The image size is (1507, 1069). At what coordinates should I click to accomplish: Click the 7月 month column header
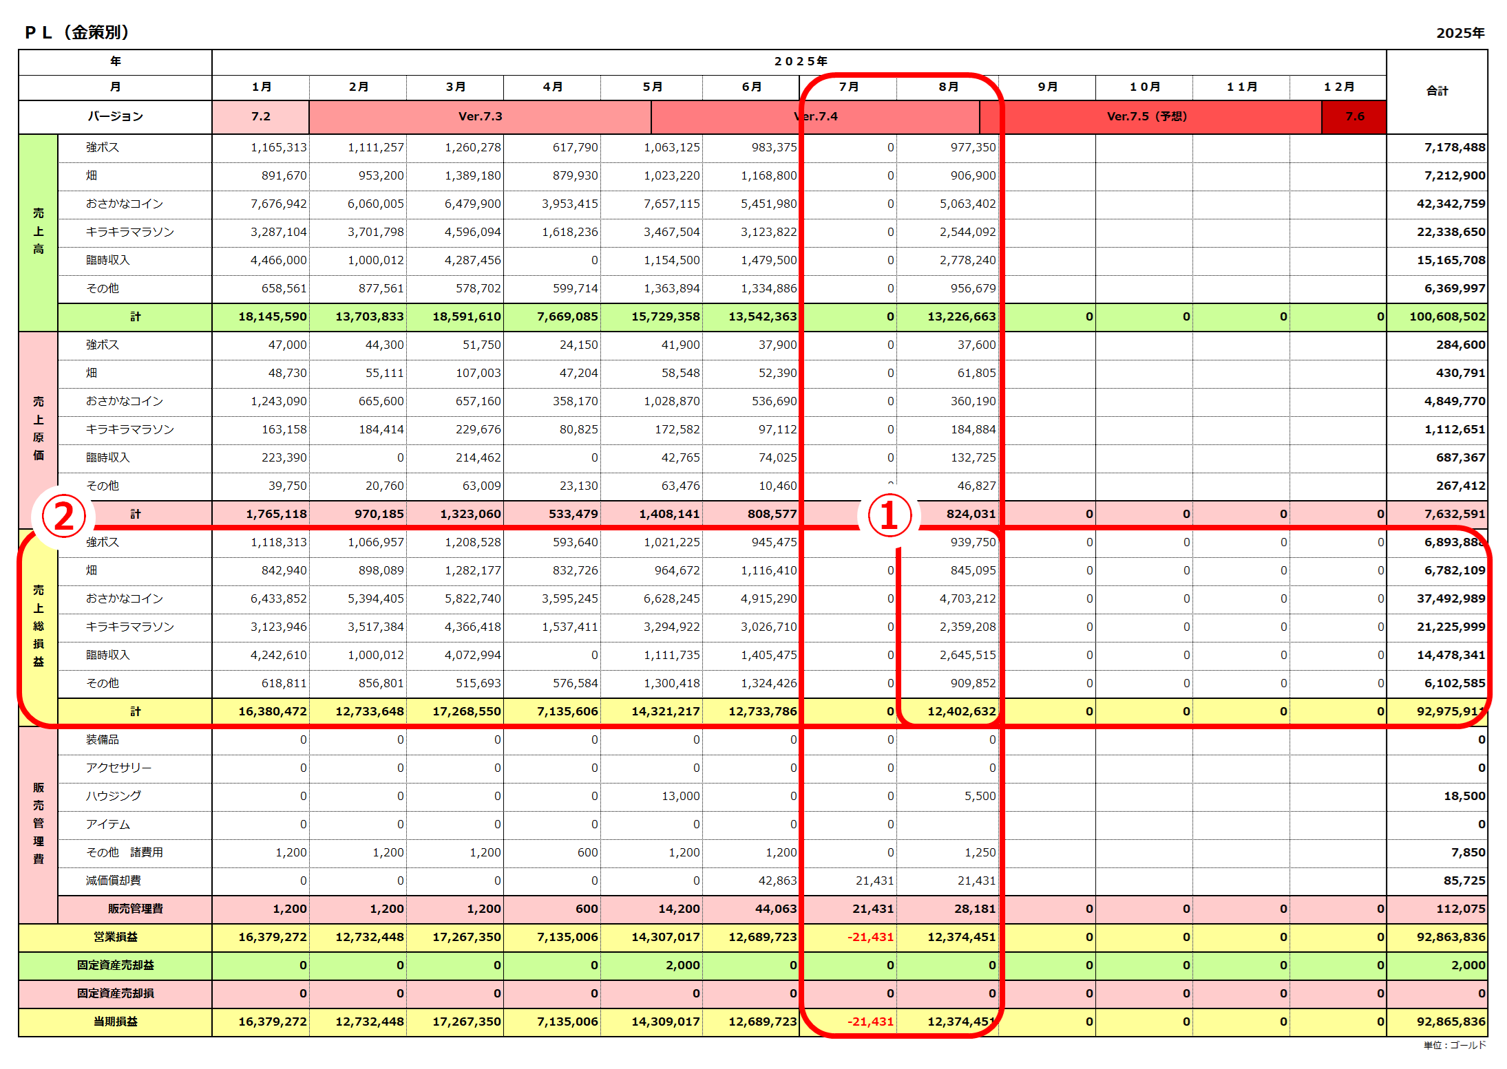tap(848, 87)
